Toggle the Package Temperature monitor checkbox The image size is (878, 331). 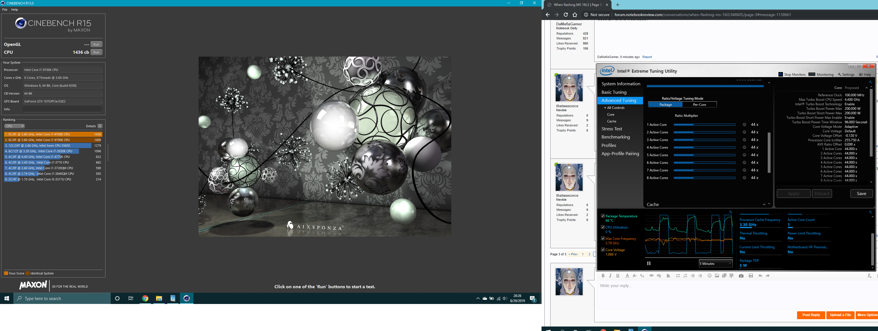click(603, 216)
